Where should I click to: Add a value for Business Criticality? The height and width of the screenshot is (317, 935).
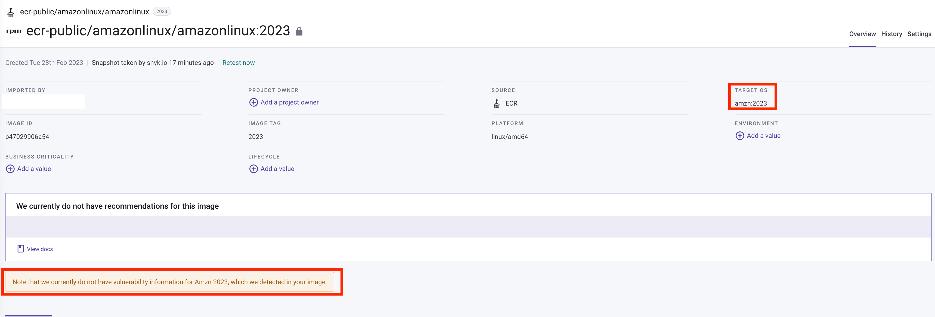pos(34,169)
